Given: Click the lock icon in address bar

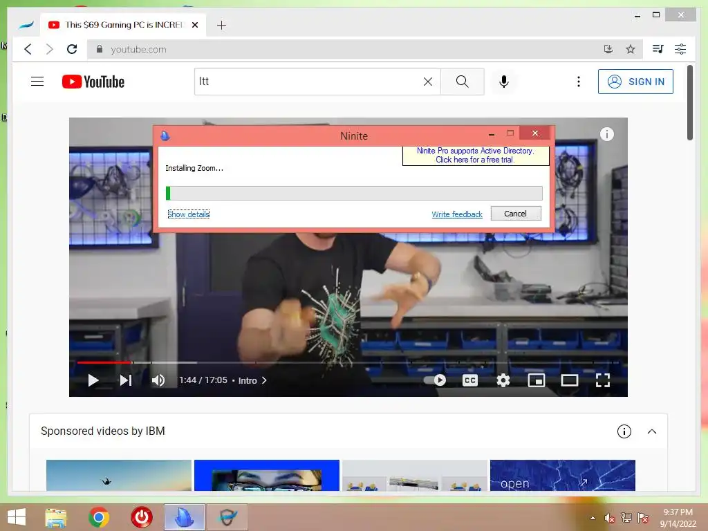Looking at the screenshot, I should [x=100, y=49].
